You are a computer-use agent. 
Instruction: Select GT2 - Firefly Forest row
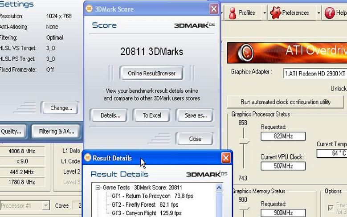tap(145, 205)
